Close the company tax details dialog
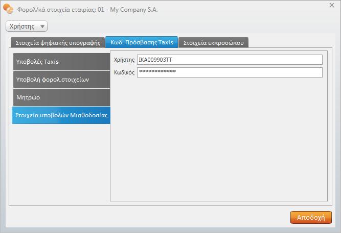Viewport: 341px width, 233px height. coord(332,5)
